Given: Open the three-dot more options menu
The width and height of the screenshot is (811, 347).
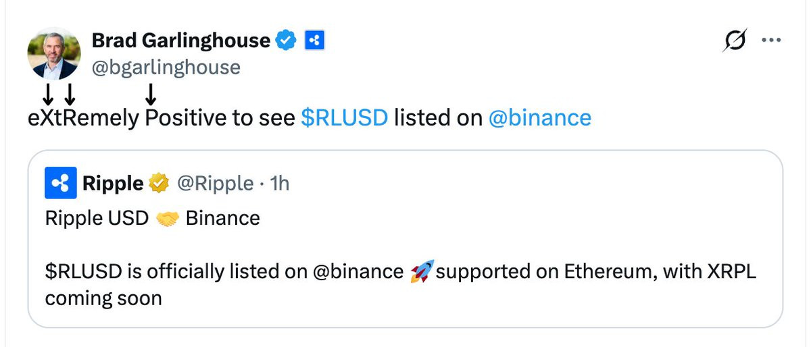Looking at the screenshot, I should pyautogui.click(x=771, y=41).
